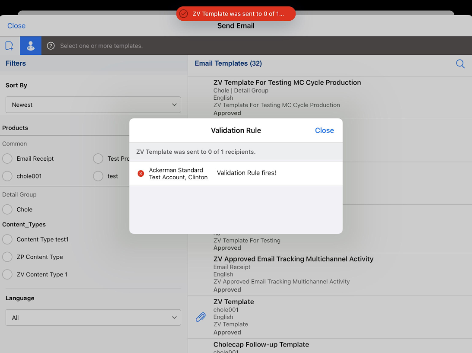Image resolution: width=472 pixels, height=353 pixels.
Task: Close the Send Email screen
Action: pos(16,26)
